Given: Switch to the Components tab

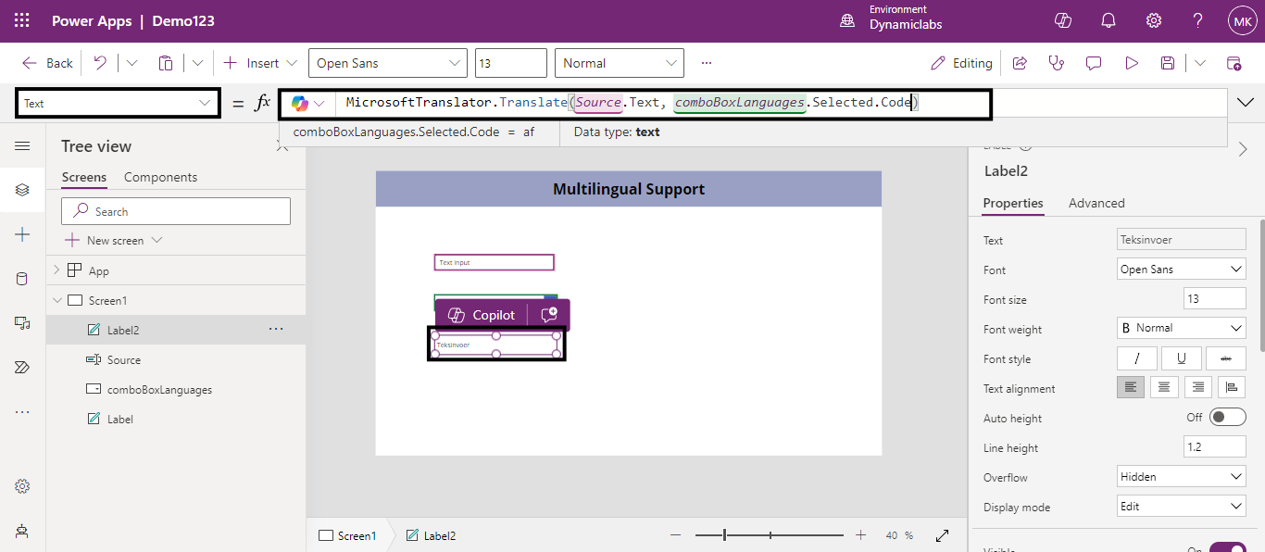Looking at the screenshot, I should pos(160,177).
